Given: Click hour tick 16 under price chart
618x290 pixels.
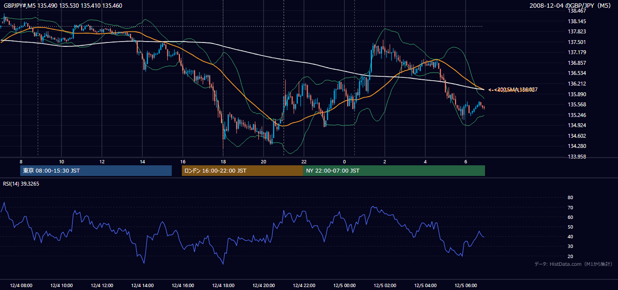Looking at the screenshot, I should click(x=182, y=161).
